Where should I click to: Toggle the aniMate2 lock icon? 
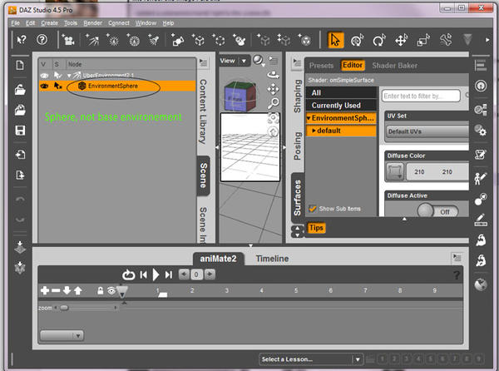pyautogui.click(x=100, y=290)
